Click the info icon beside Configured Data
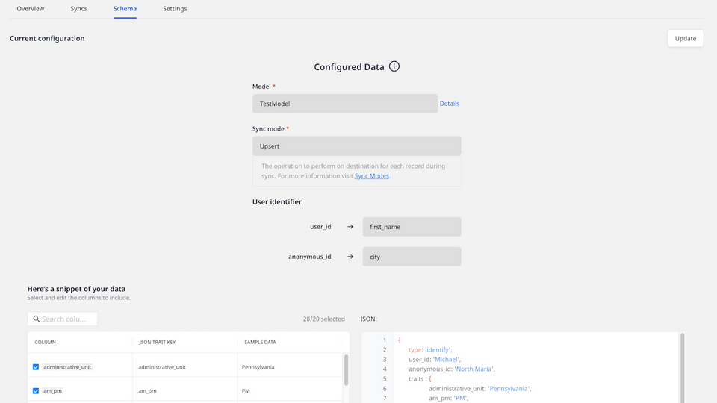 click(x=394, y=66)
